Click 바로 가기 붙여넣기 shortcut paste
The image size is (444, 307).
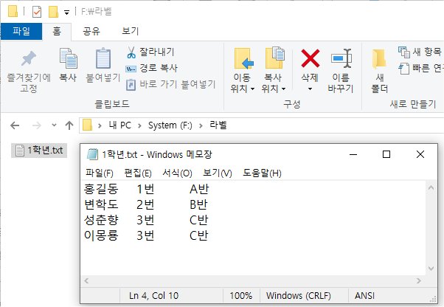[x=171, y=84]
